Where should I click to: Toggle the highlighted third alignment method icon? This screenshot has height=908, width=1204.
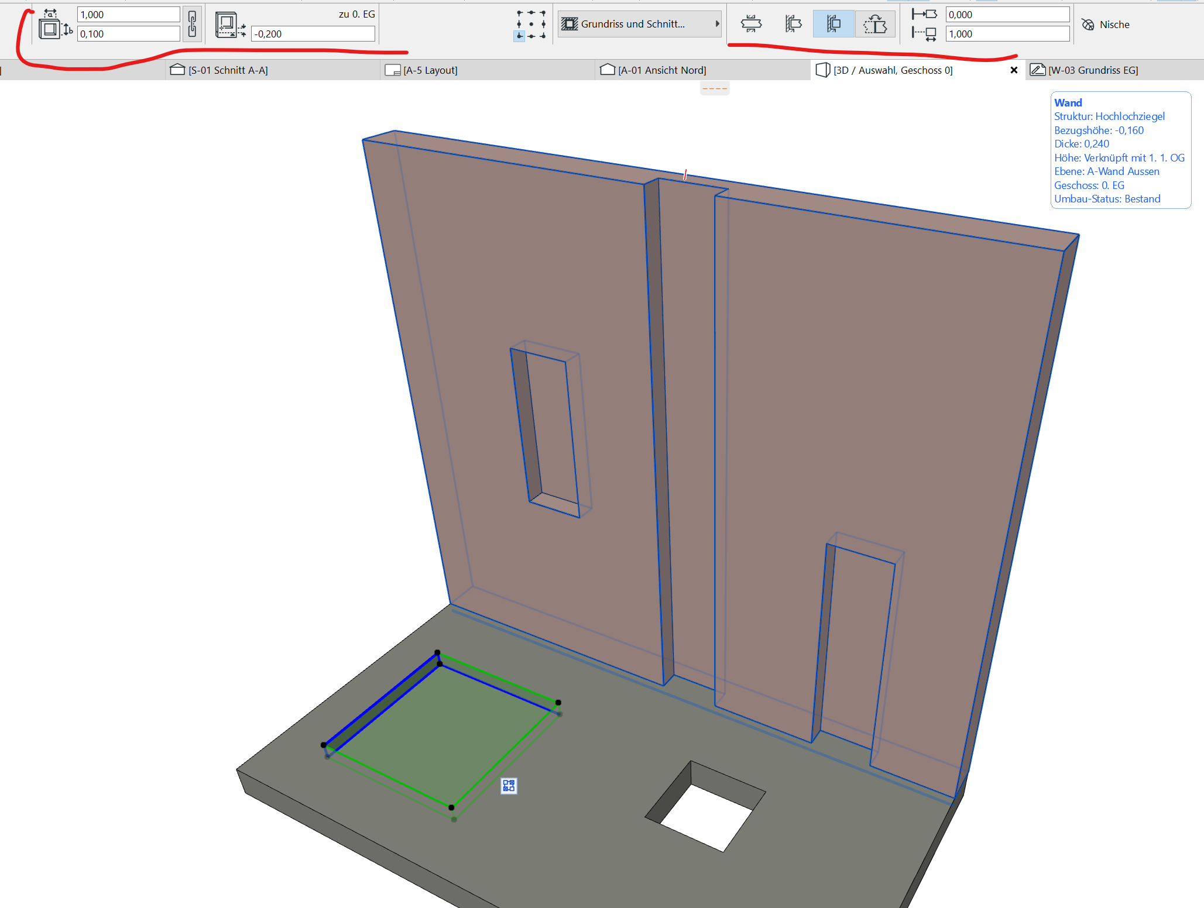coord(833,24)
